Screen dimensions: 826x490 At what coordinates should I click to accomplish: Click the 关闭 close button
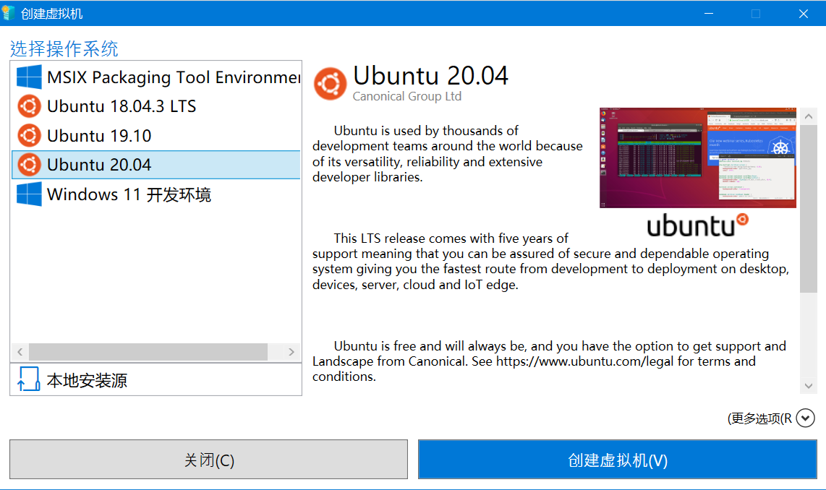(208, 459)
